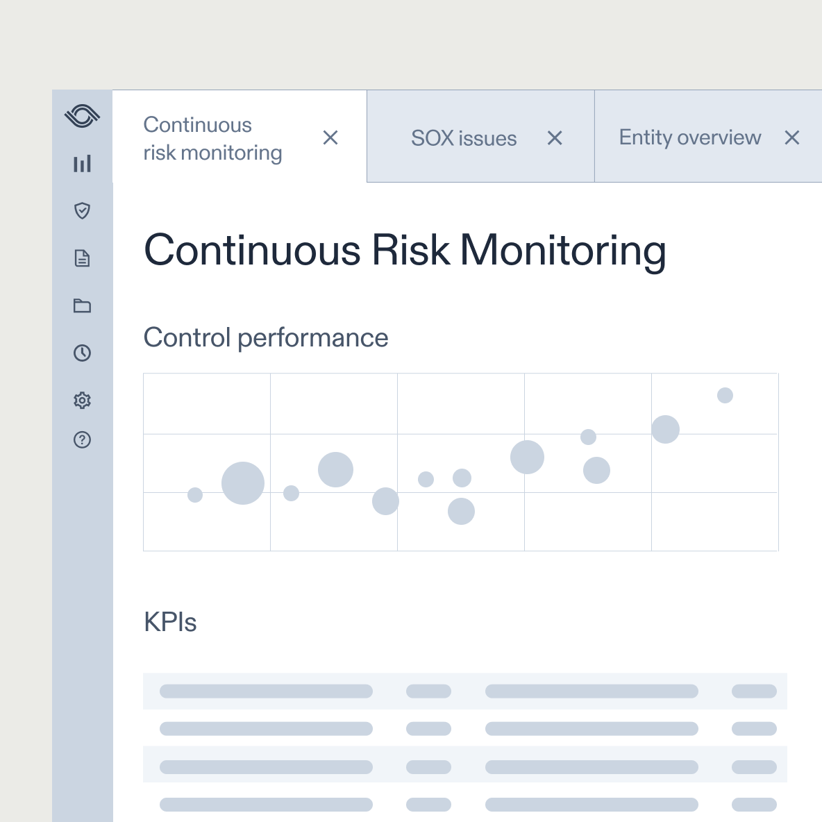Select the shield compliance icon

pyautogui.click(x=83, y=211)
